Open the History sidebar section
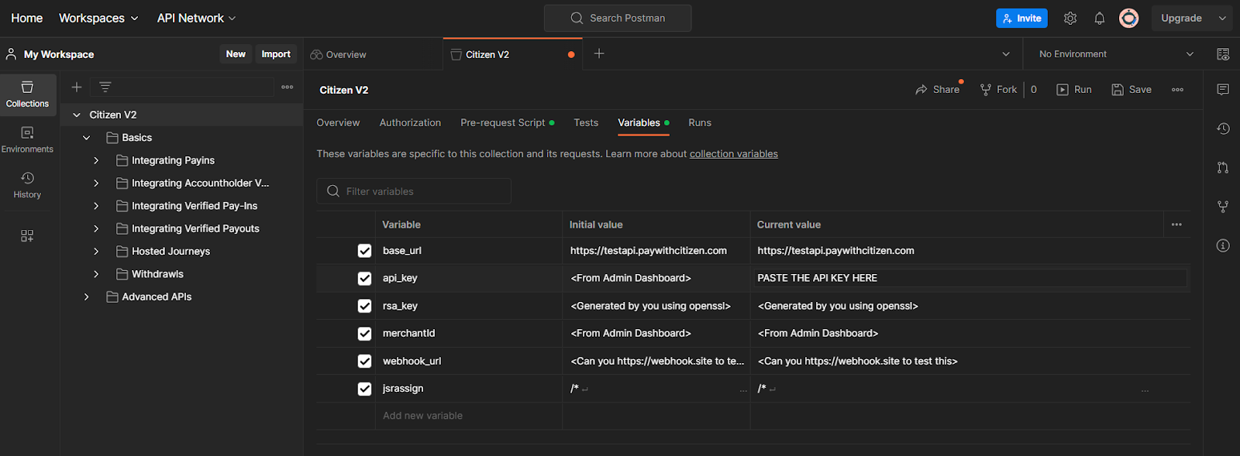The width and height of the screenshot is (1240, 456). click(27, 186)
